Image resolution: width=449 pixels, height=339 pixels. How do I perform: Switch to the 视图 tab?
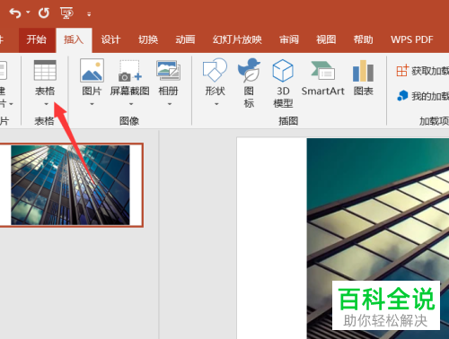tap(326, 39)
